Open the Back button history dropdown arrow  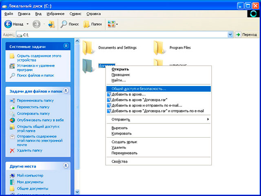click(x=27, y=24)
